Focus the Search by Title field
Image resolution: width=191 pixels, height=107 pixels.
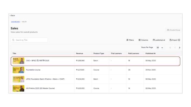tap(29, 40)
